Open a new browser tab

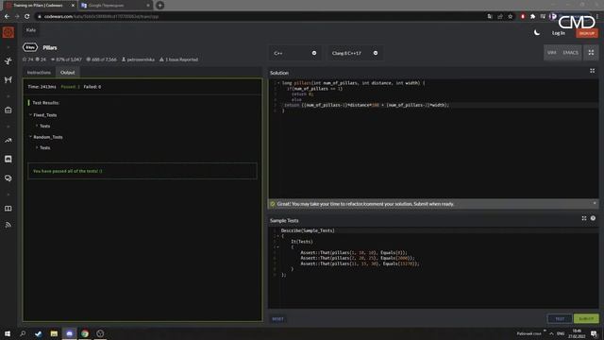pos(159,6)
